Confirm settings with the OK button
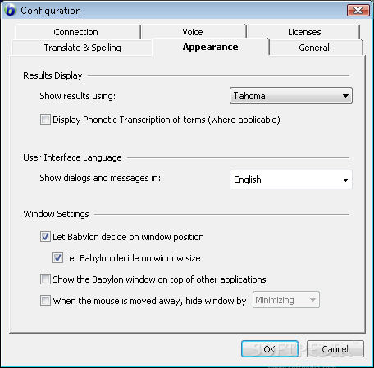Image resolution: width=374 pixels, height=368 pixels. pyautogui.click(x=270, y=349)
